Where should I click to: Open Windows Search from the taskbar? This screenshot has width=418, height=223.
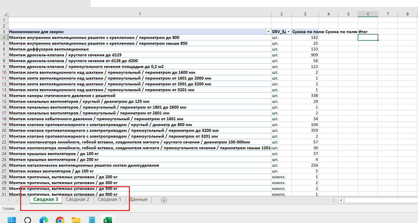tap(28, 220)
